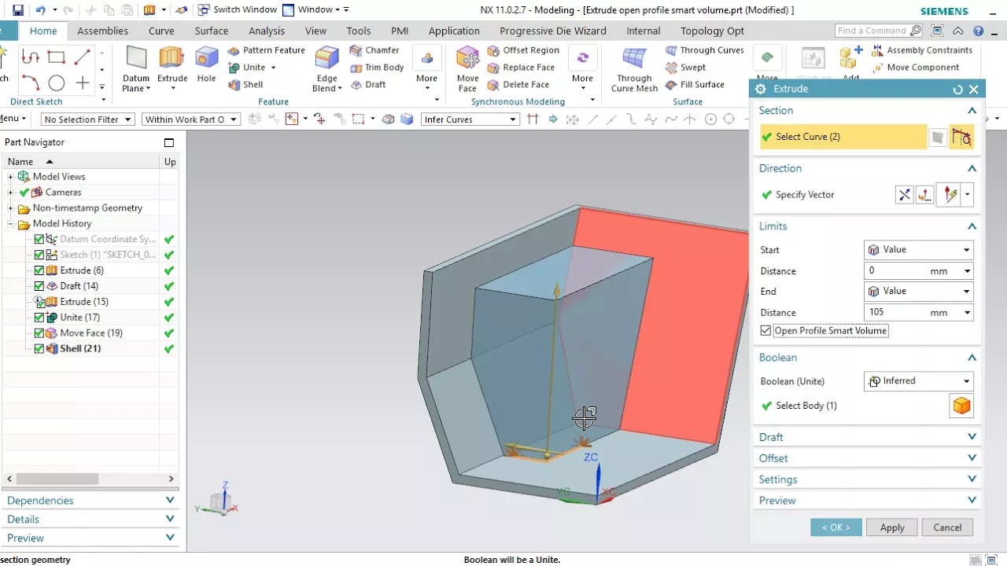This screenshot has height=566, width=1007.
Task: Expand the Offset section in Extrude dialog
Action: click(867, 458)
